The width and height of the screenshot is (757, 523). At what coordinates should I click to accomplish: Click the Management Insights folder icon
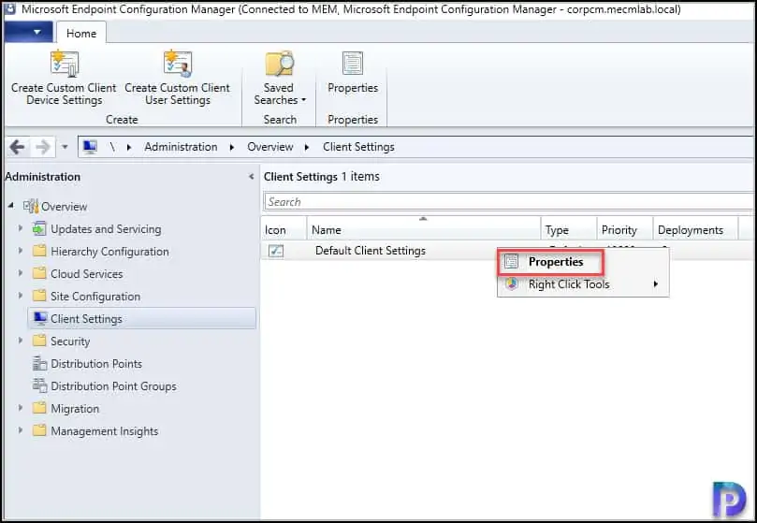(x=39, y=430)
